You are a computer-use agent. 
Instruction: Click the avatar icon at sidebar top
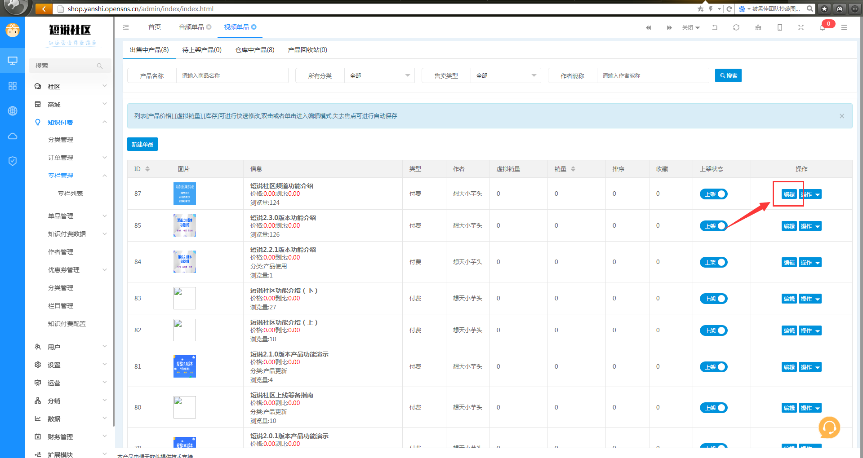13,30
